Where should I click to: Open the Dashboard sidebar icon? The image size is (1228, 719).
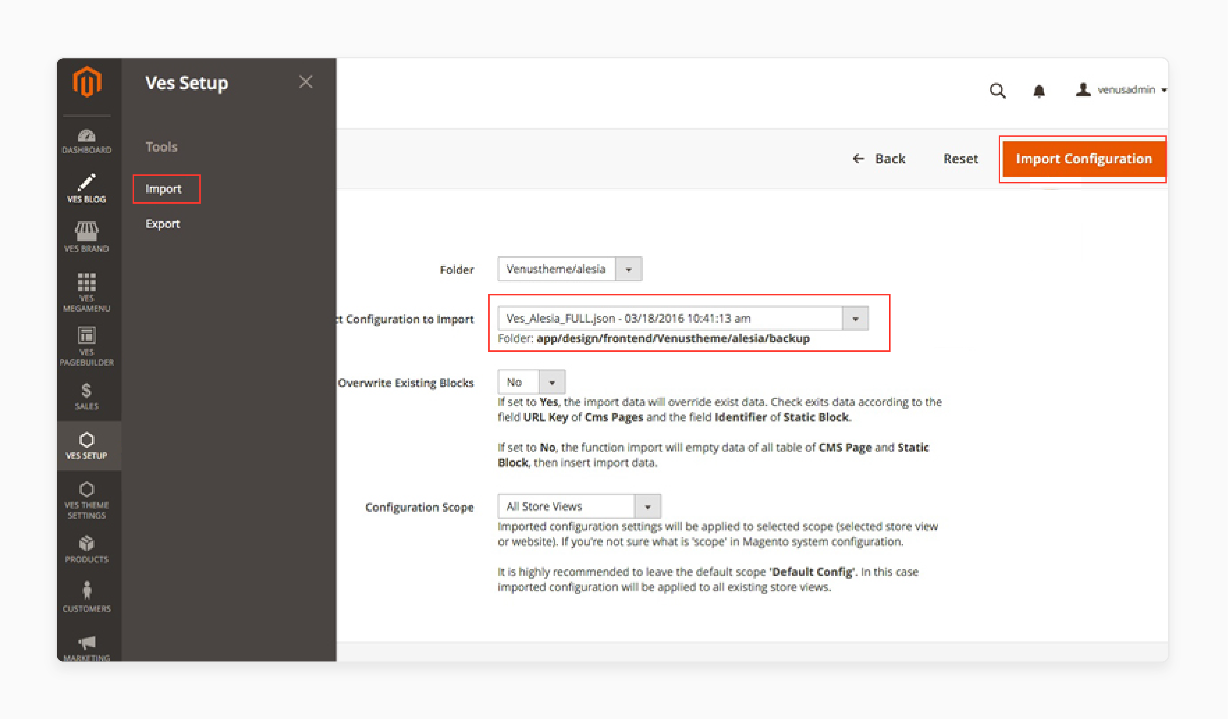pos(87,141)
